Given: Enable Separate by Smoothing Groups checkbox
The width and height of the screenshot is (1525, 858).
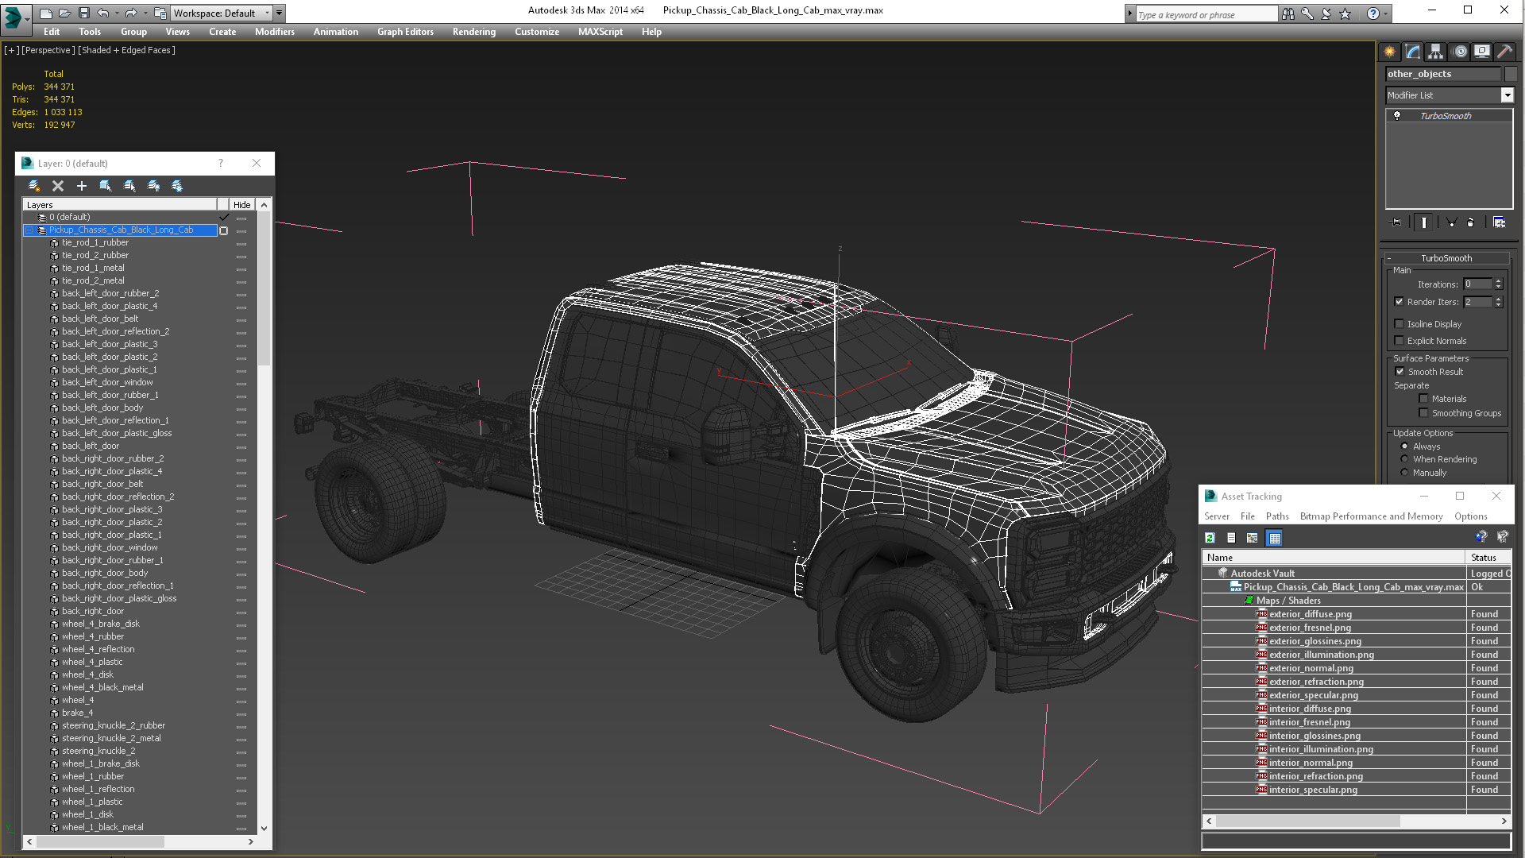Looking at the screenshot, I should point(1423,413).
